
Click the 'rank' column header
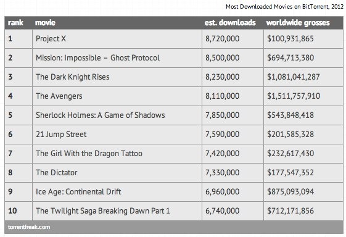(x=15, y=23)
